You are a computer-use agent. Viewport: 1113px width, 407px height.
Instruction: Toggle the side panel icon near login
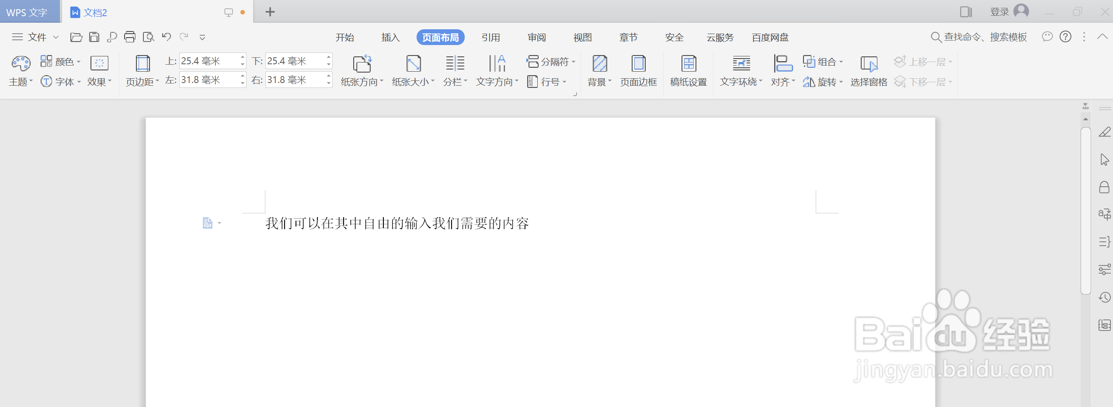[966, 12]
